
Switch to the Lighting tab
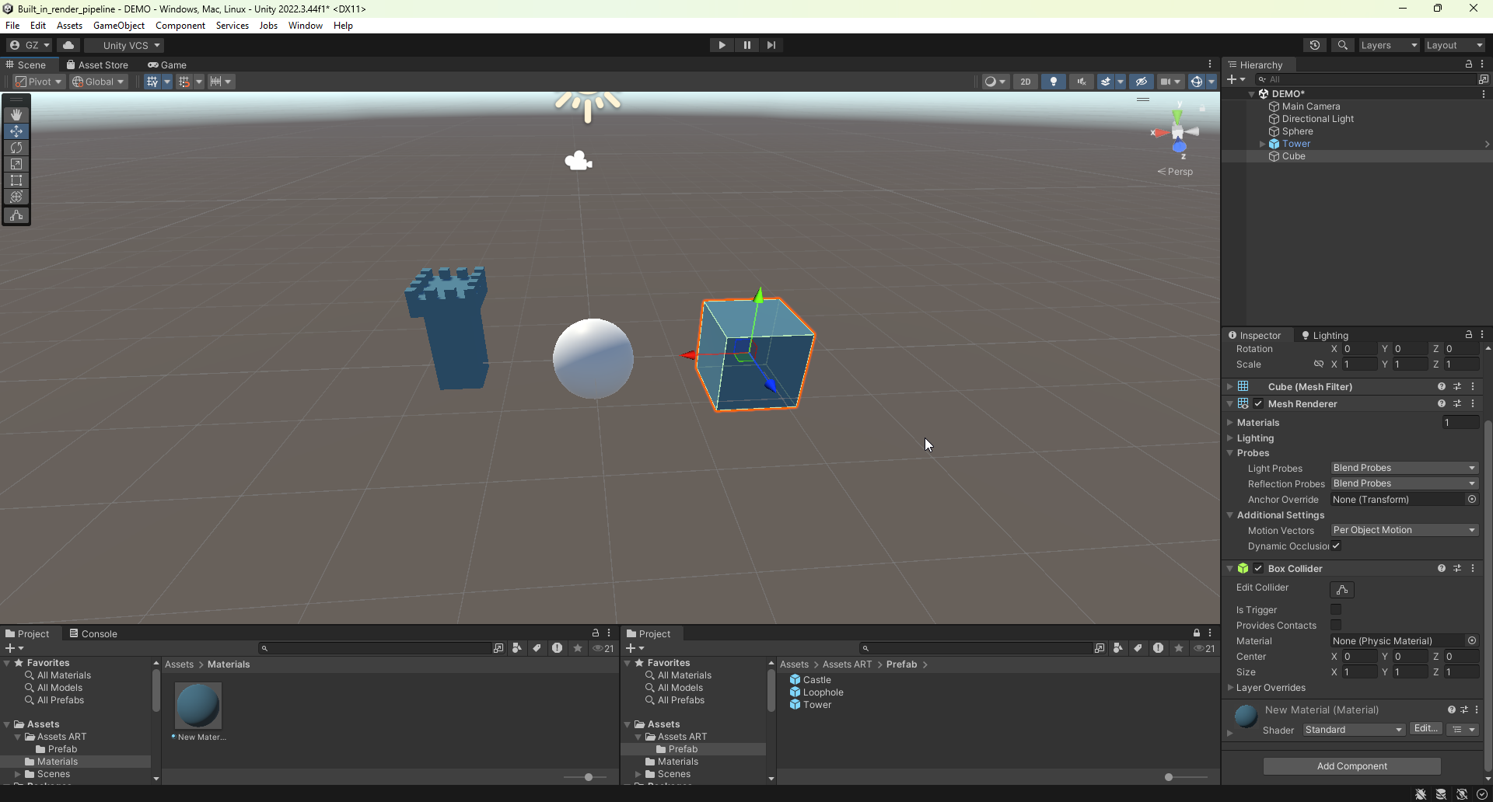(1325, 336)
